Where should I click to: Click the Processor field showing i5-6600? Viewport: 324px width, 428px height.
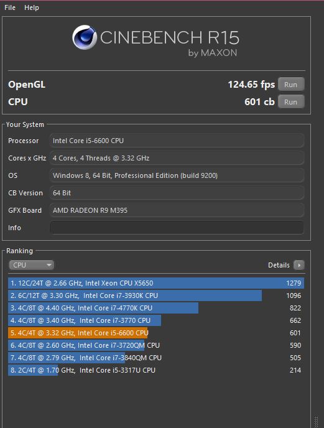click(x=177, y=141)
